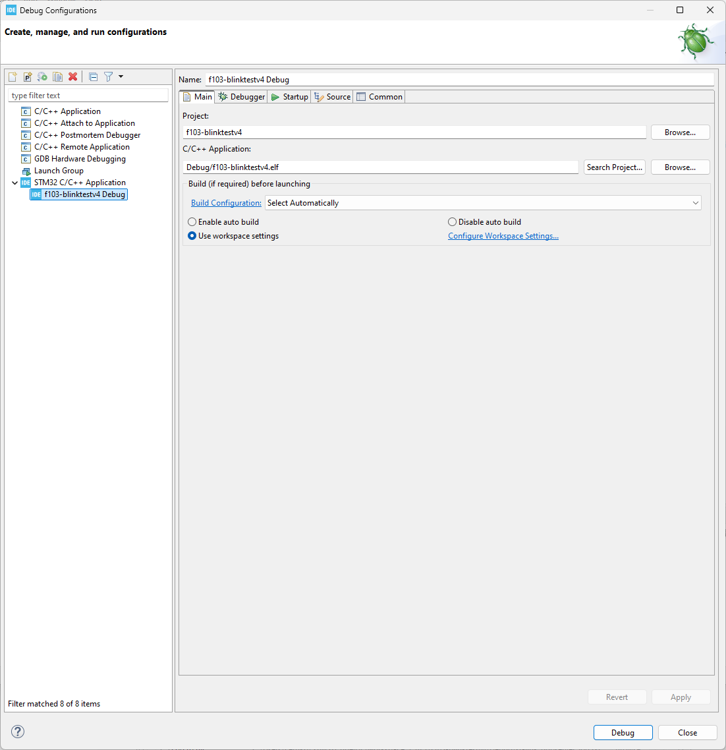726x750 pixels.
Task: Click the Search Project button
Action: [614, 167]
